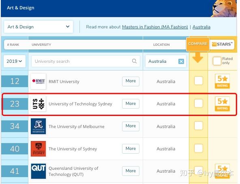Open the 2019 year dropdown
Screen dimensions: 240x184
pos(14,61)
